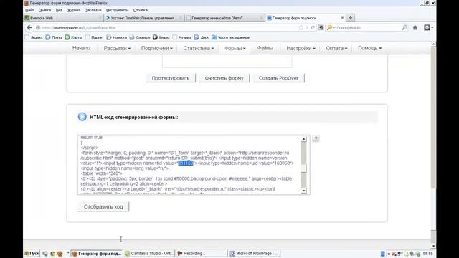Image resolution: width=459 pixels, height=258 pixels.
Task: Switch to Recording window in the taskbar
Action: pyautogui.click(x=202, y=253)
